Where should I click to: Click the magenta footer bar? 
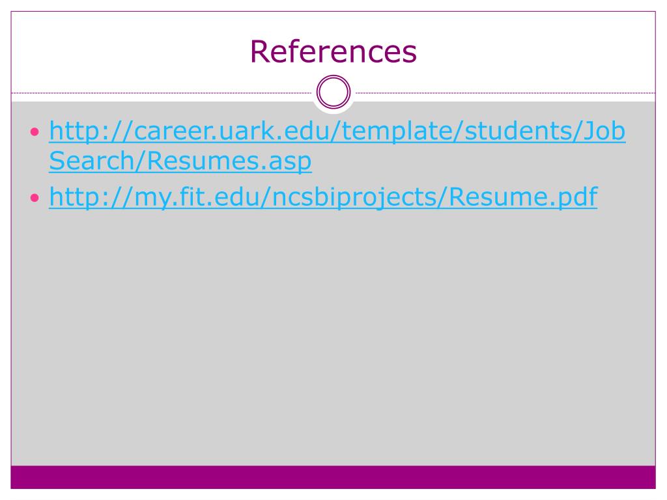333,477
